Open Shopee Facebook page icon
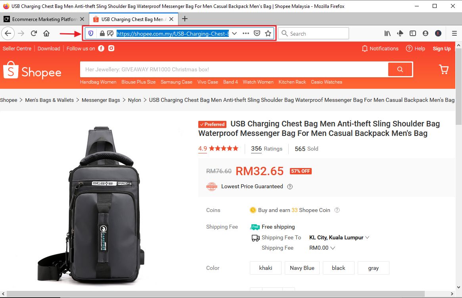This screenshot has height=298, width=462. click(x=101, y=48)
